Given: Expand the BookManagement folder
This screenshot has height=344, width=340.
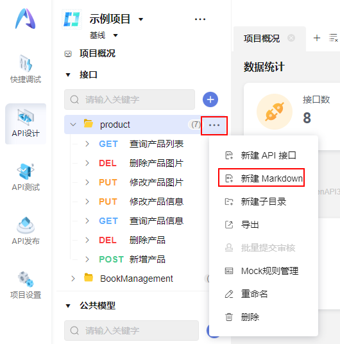Looking at the screenshot, I should pyautogui.click(x=73, y=279).
